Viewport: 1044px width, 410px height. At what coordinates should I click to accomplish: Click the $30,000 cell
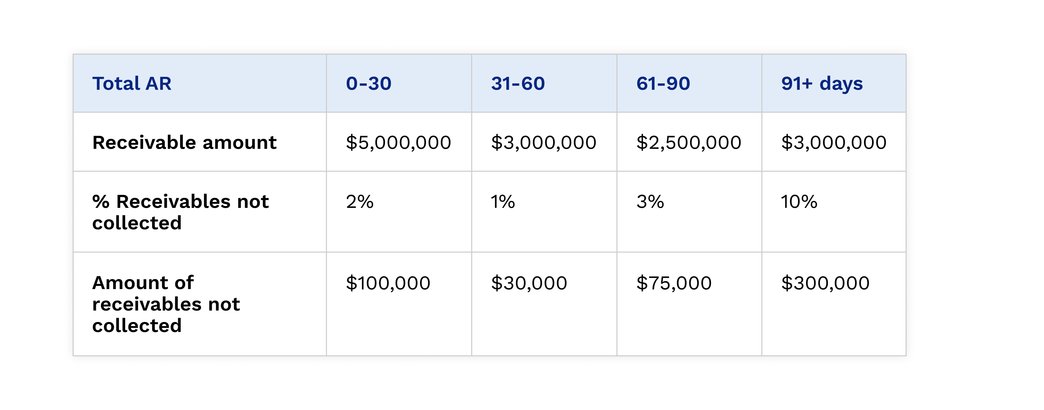click(544, 304)
